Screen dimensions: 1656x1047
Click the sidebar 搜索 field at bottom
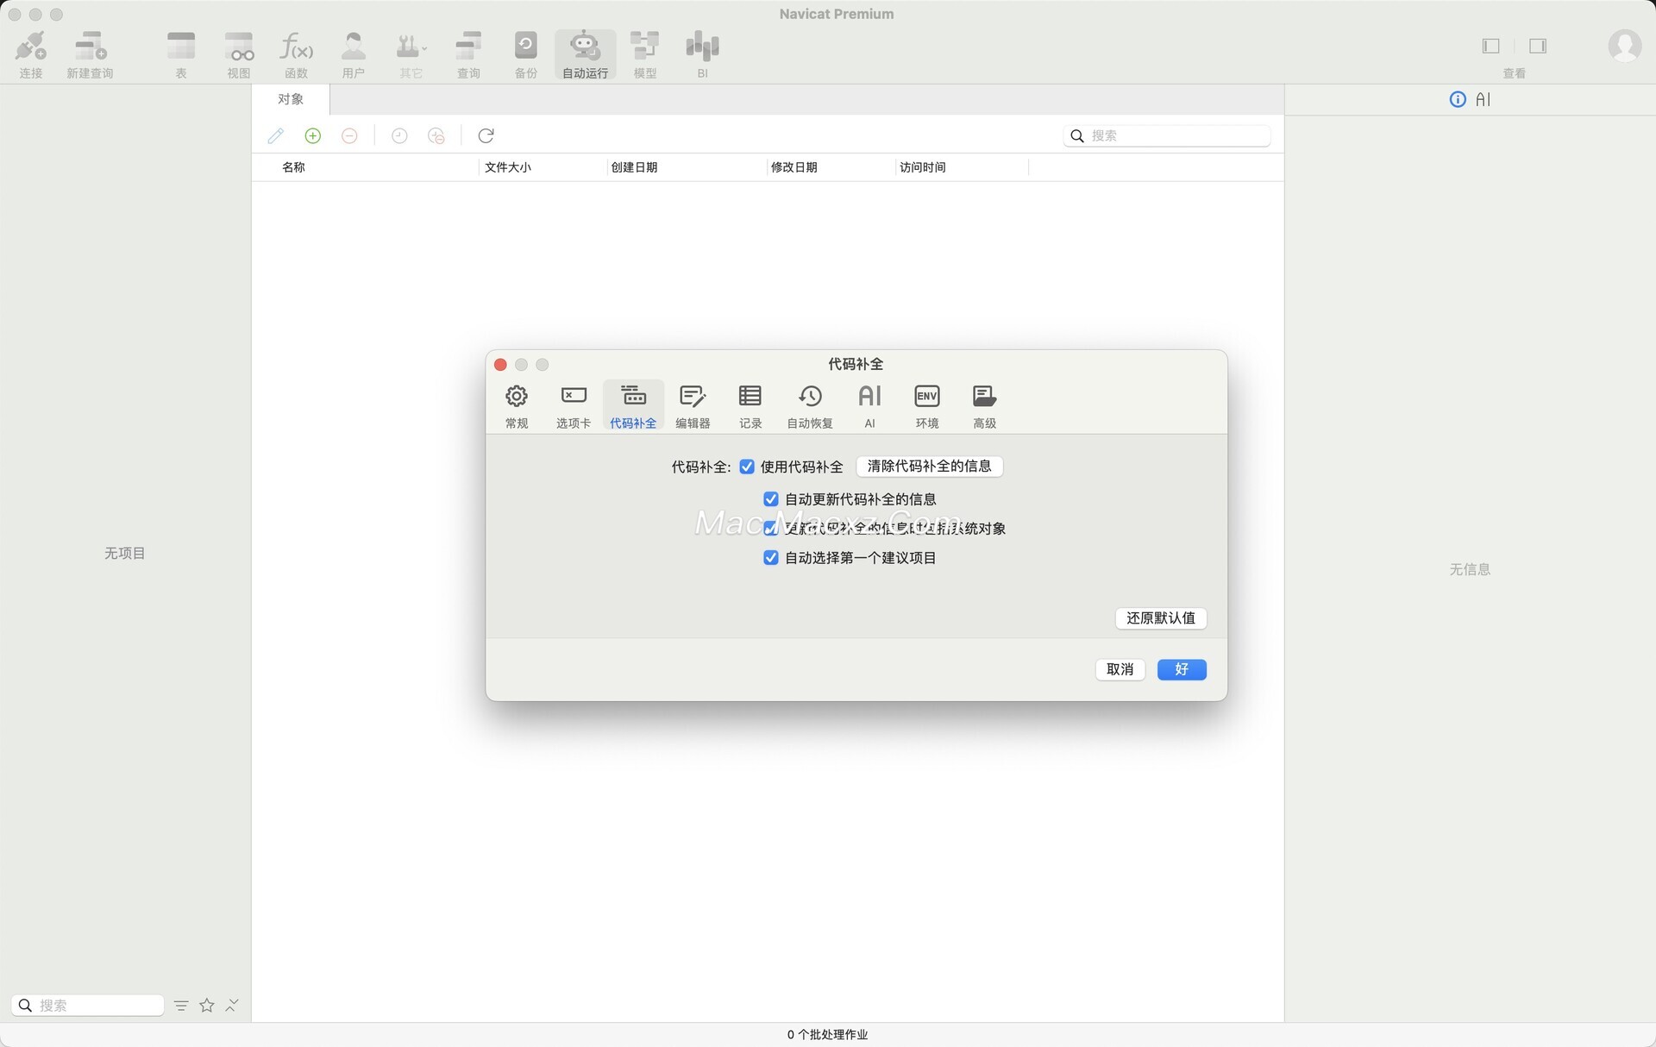[x=88, y=1006]
